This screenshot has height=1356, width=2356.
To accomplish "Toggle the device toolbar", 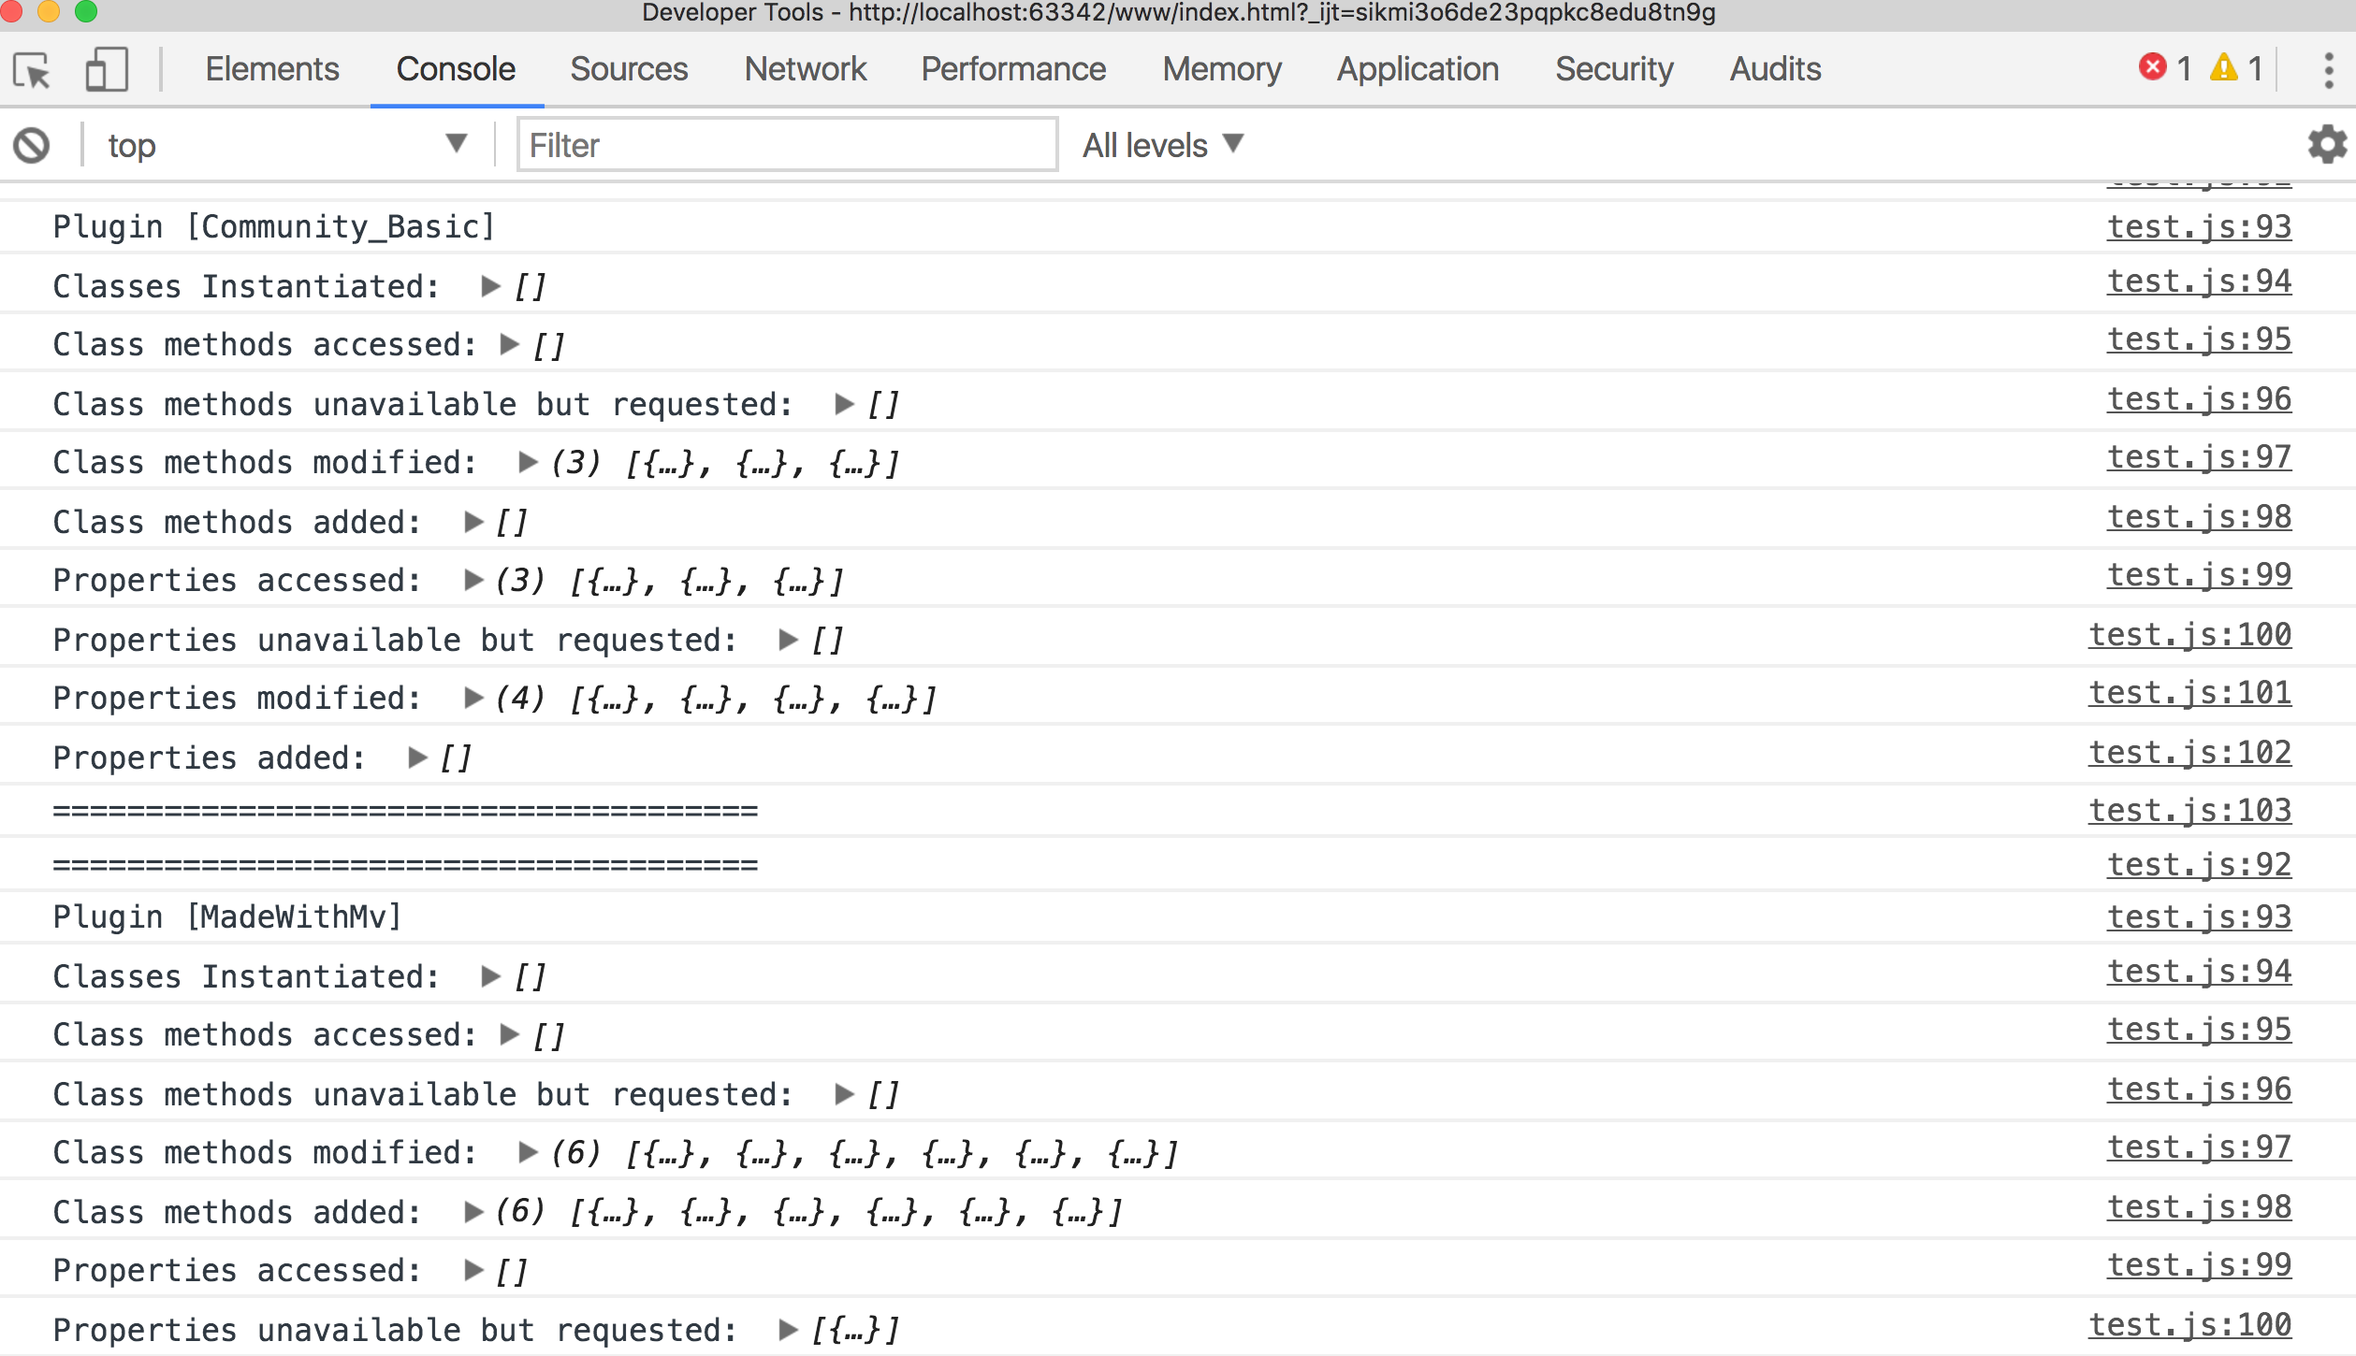I will pyautogui.click(x=106, y=70).
